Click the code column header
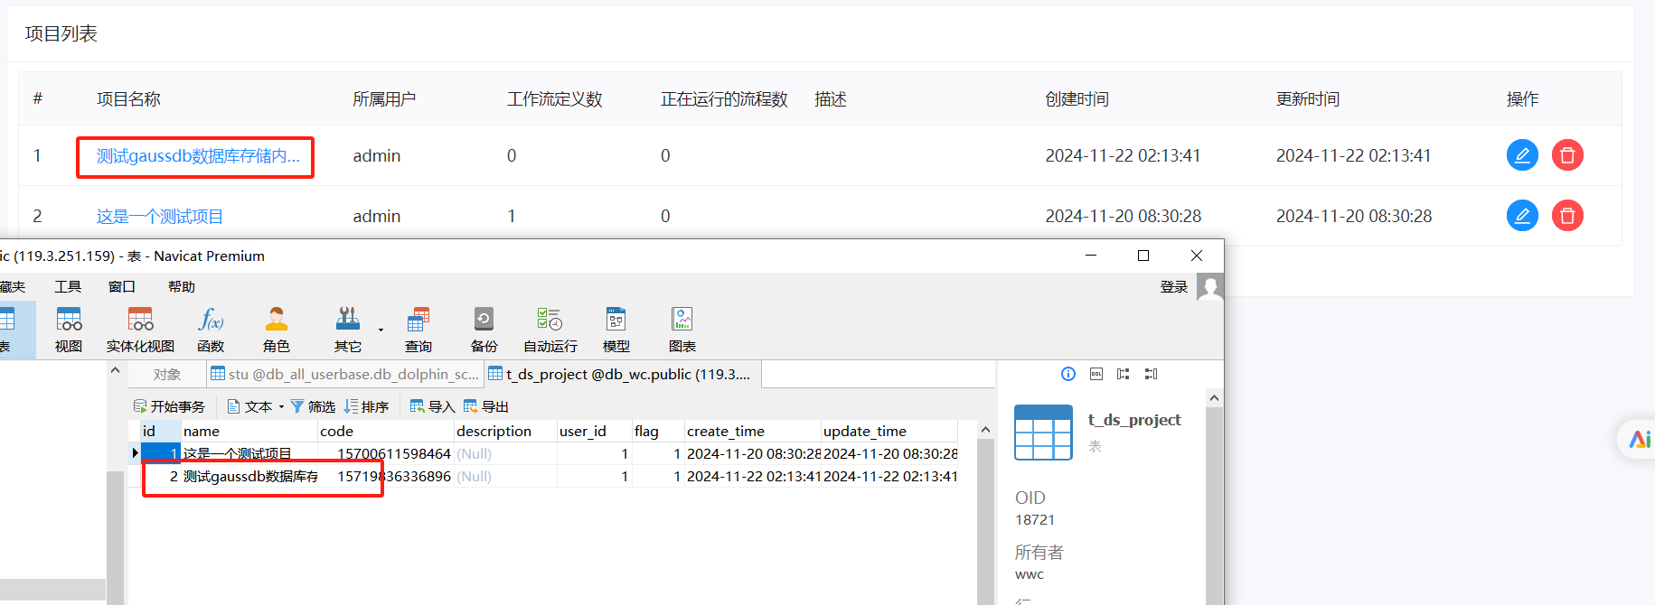 [x=386, y=431]
